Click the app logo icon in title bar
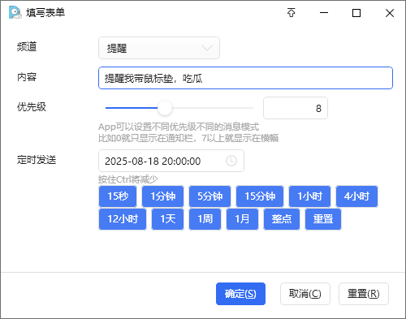Viewport: 406px width, 319px height. tap(15, 13)
